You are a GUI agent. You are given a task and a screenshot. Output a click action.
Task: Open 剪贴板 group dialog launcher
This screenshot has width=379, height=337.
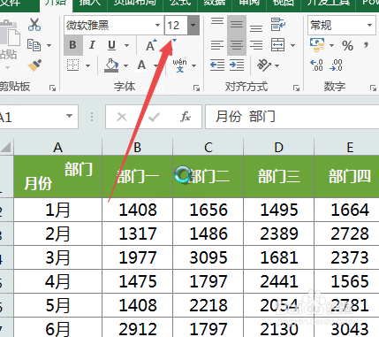(x=52, y=88)
